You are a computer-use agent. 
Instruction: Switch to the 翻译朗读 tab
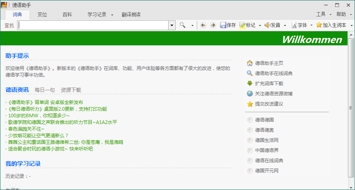131,14
